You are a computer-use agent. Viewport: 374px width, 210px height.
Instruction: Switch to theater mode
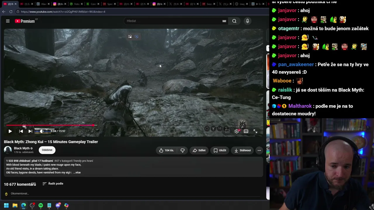click(246, 131)
